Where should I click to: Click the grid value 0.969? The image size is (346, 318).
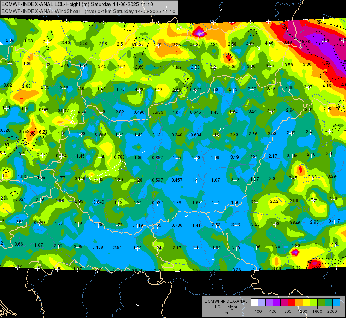[x=44, y=110]
